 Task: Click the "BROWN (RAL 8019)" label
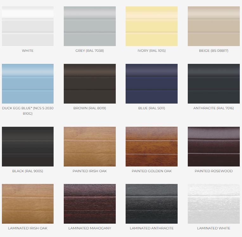90,108
